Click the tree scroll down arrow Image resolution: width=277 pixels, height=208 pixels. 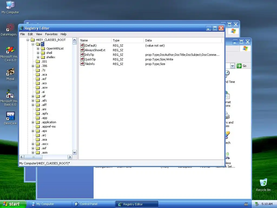pyautogui.click(x=75, y=152)
